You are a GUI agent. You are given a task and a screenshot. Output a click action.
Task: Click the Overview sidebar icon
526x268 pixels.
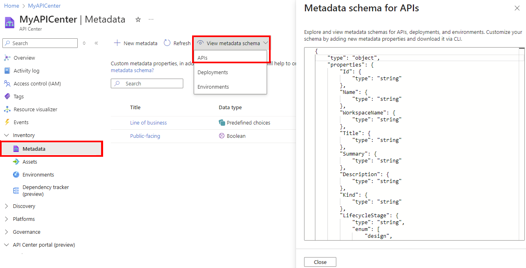click(7, 58)
